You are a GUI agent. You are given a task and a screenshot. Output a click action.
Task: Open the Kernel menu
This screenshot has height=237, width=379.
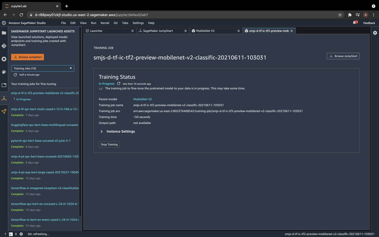(105, 23)
